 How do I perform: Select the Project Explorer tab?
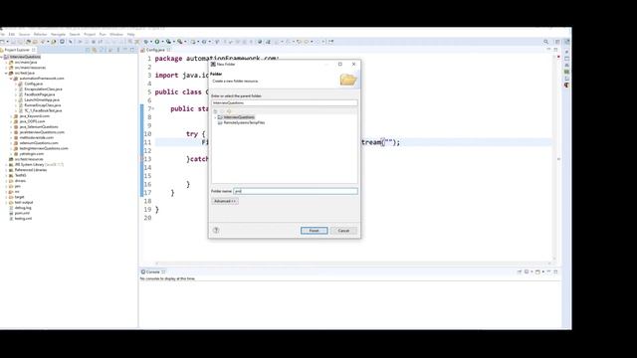point(17,50)
